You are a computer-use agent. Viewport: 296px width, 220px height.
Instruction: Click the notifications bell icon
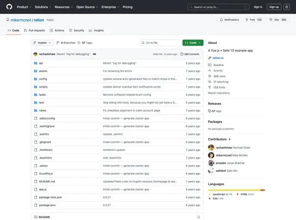tap(221, 20)
